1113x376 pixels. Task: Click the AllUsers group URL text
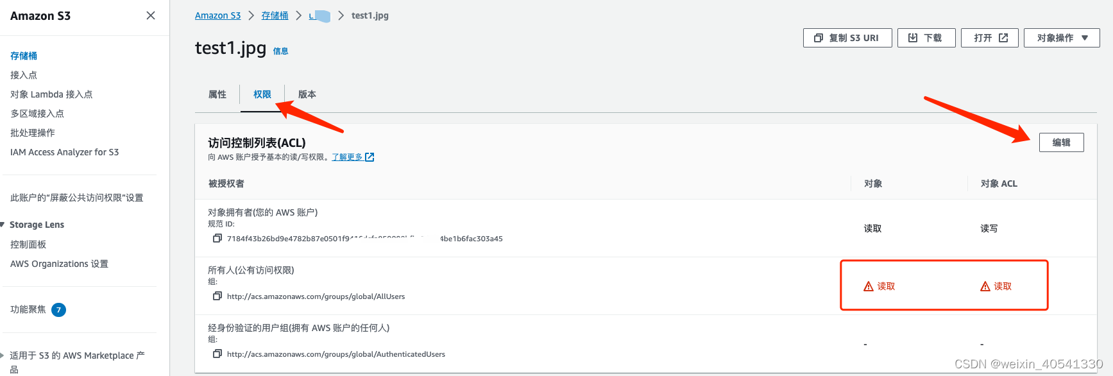click(316, 296)
